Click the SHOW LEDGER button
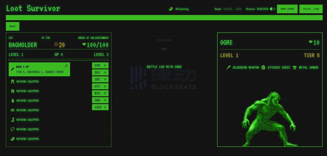This screenshot has height=156, width=327. [287, 9]
